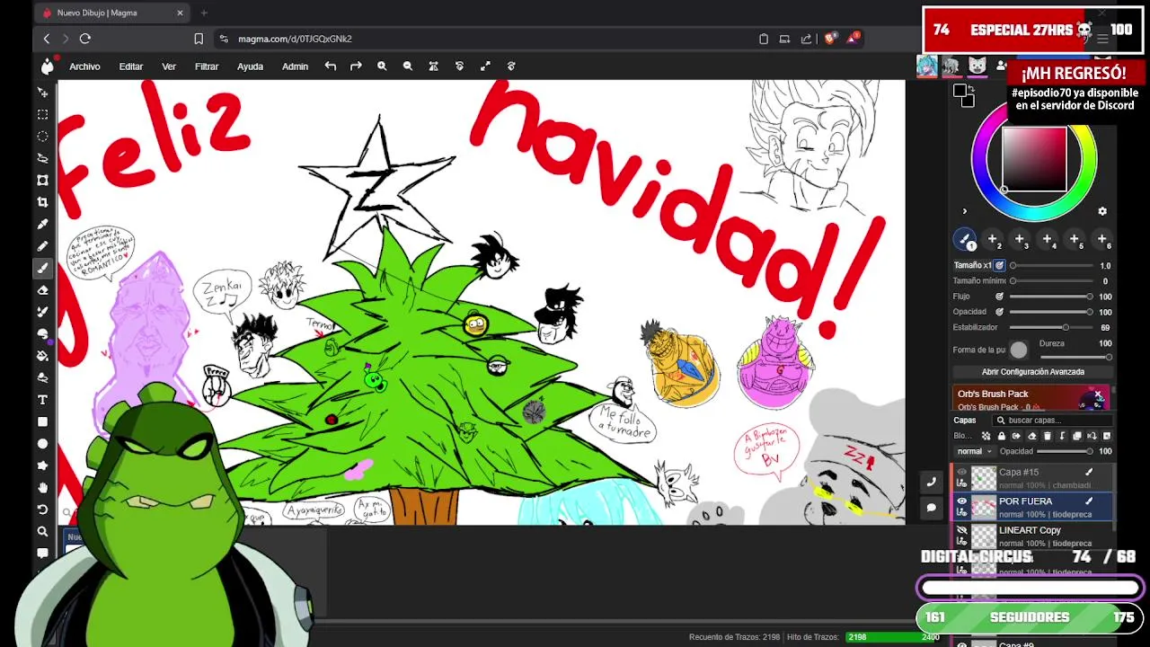This screenshot has width=1150, height=647.
Task: Click the zoom in icon in top toolbar
Action: (x=382, y=66)
